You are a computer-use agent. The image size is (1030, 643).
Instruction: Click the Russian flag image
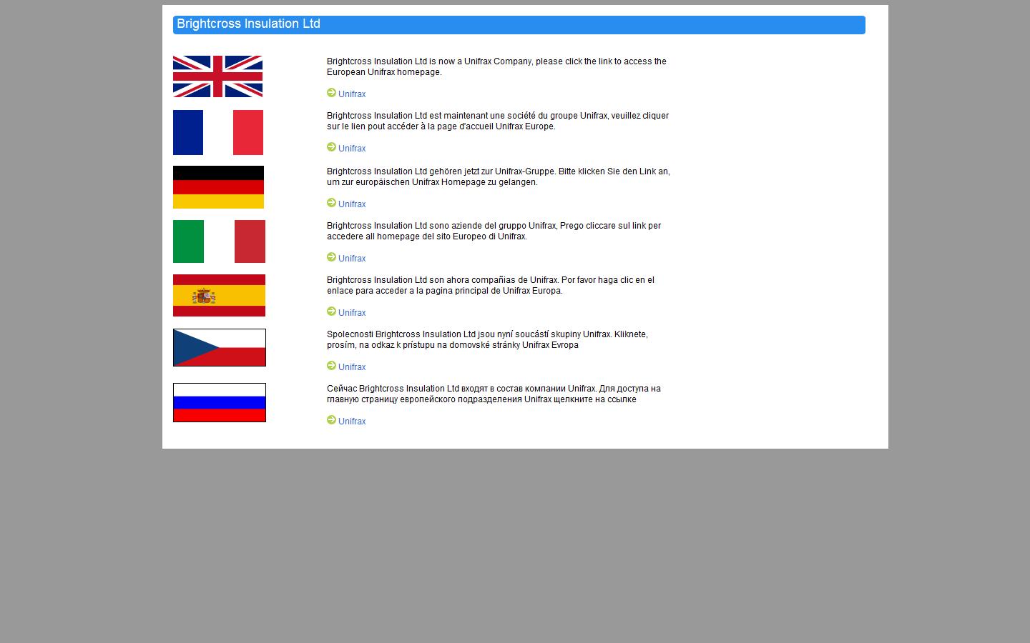pos(220,402)
